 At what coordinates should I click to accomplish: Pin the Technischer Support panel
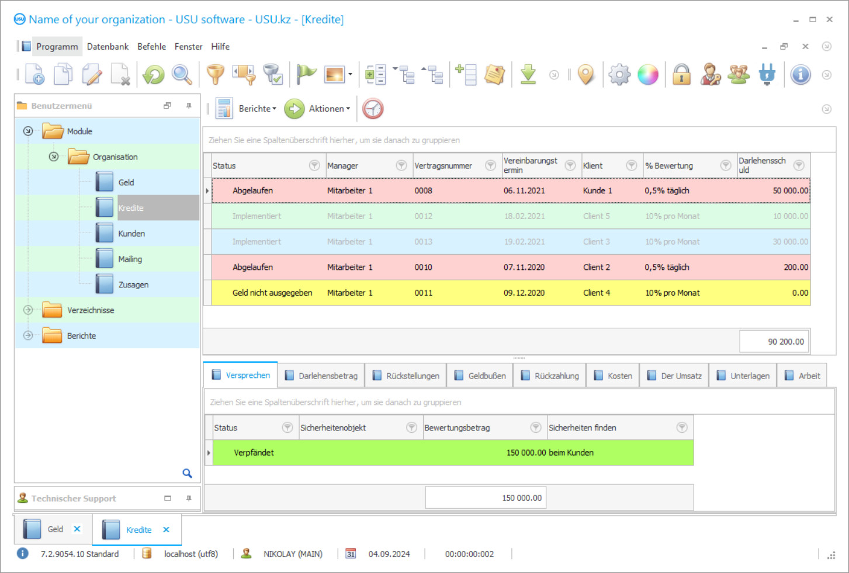click(188, 498)
